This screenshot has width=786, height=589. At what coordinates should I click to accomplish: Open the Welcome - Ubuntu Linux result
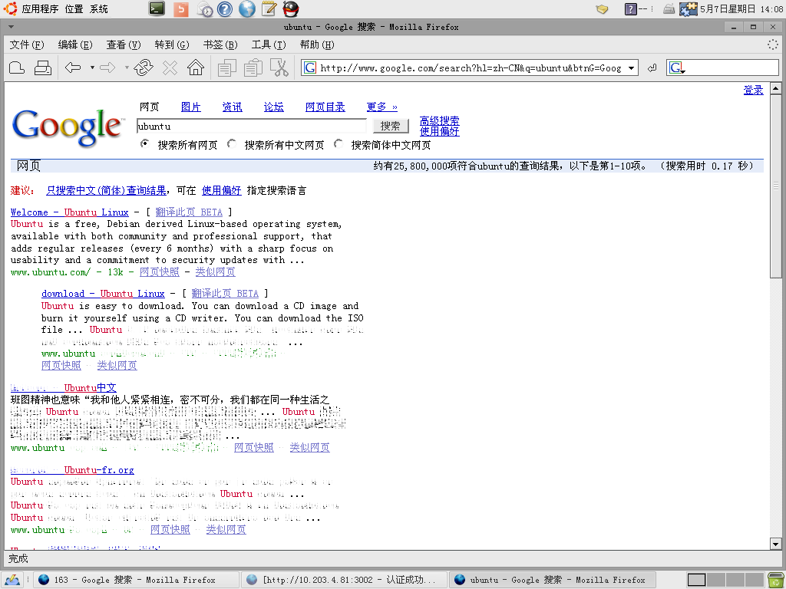pyautogui.click(x=70, y=212)
